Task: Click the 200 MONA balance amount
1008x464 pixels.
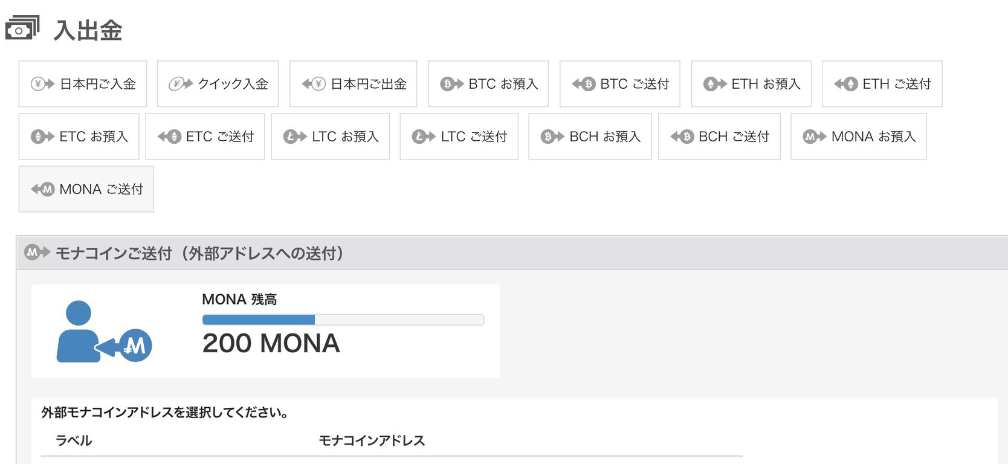Action: pos(271,343)
